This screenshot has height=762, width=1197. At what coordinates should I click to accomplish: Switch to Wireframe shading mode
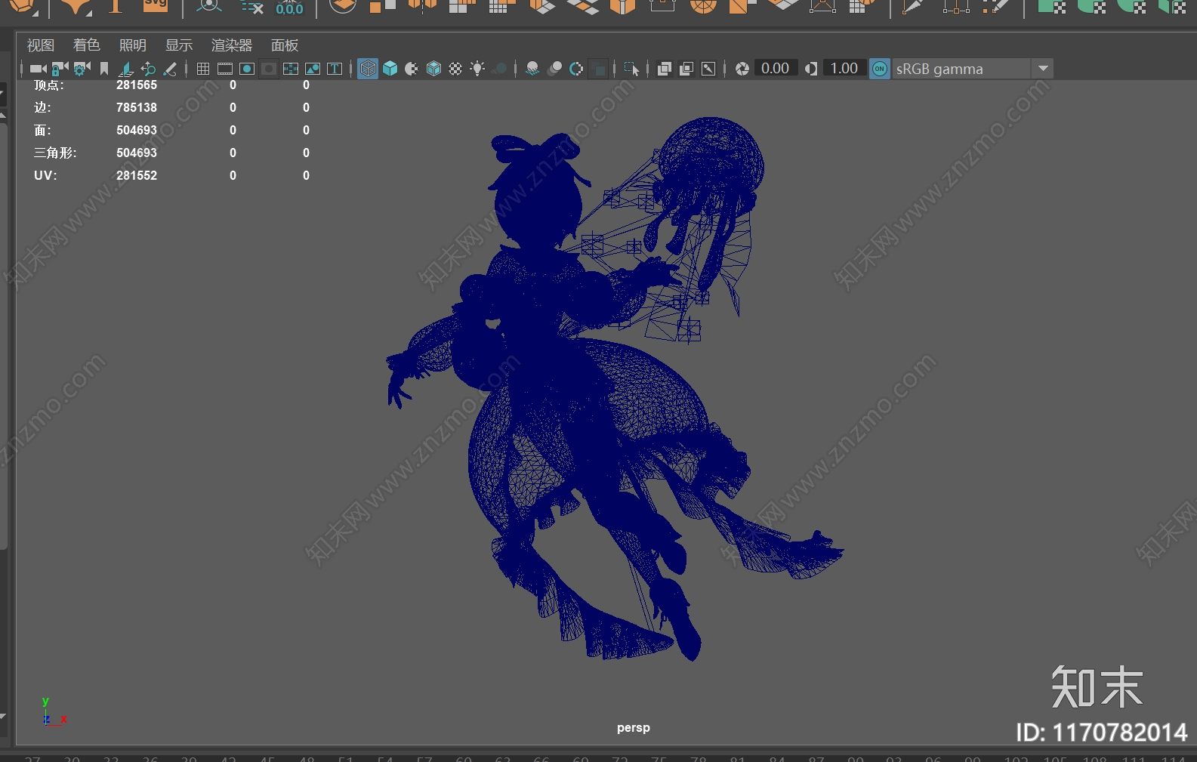(x=368, y=69)
